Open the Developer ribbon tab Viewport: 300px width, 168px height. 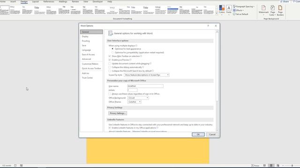[x=97, y=1]
